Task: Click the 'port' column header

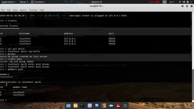Action: pyautogui.click(x=111, y=34)
